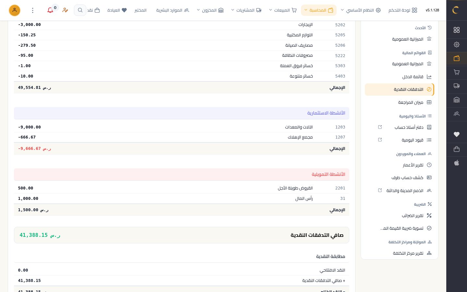Open الميزانية العمومية under القوائم المالية
This screenshot has width=467, height=292.
pos(400,64)
